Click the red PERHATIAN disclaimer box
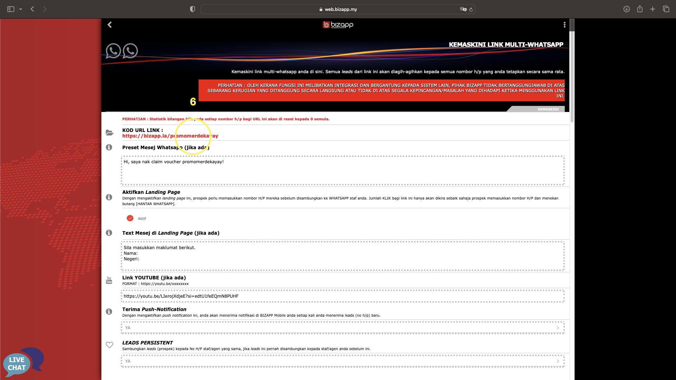This screenshot has width=676, height=380. (382, 90)
